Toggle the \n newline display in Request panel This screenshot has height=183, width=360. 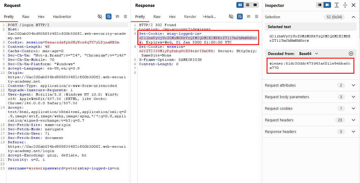coord(117,17)
